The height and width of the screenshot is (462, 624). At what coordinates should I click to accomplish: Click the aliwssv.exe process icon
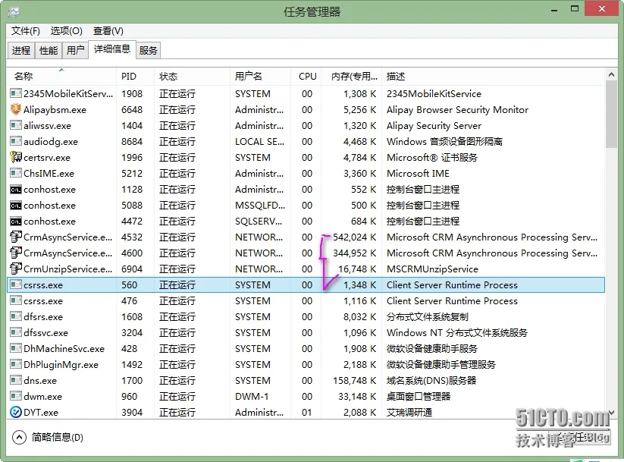(x=16, y=125)
